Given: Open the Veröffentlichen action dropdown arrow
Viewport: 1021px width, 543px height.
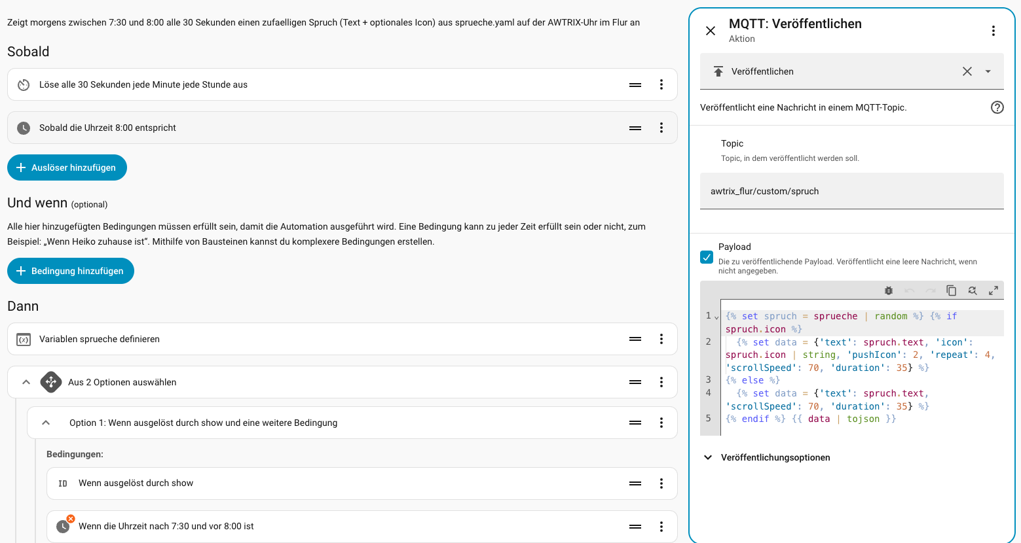Looking at the screenshot, I should [x=988, y=71].
